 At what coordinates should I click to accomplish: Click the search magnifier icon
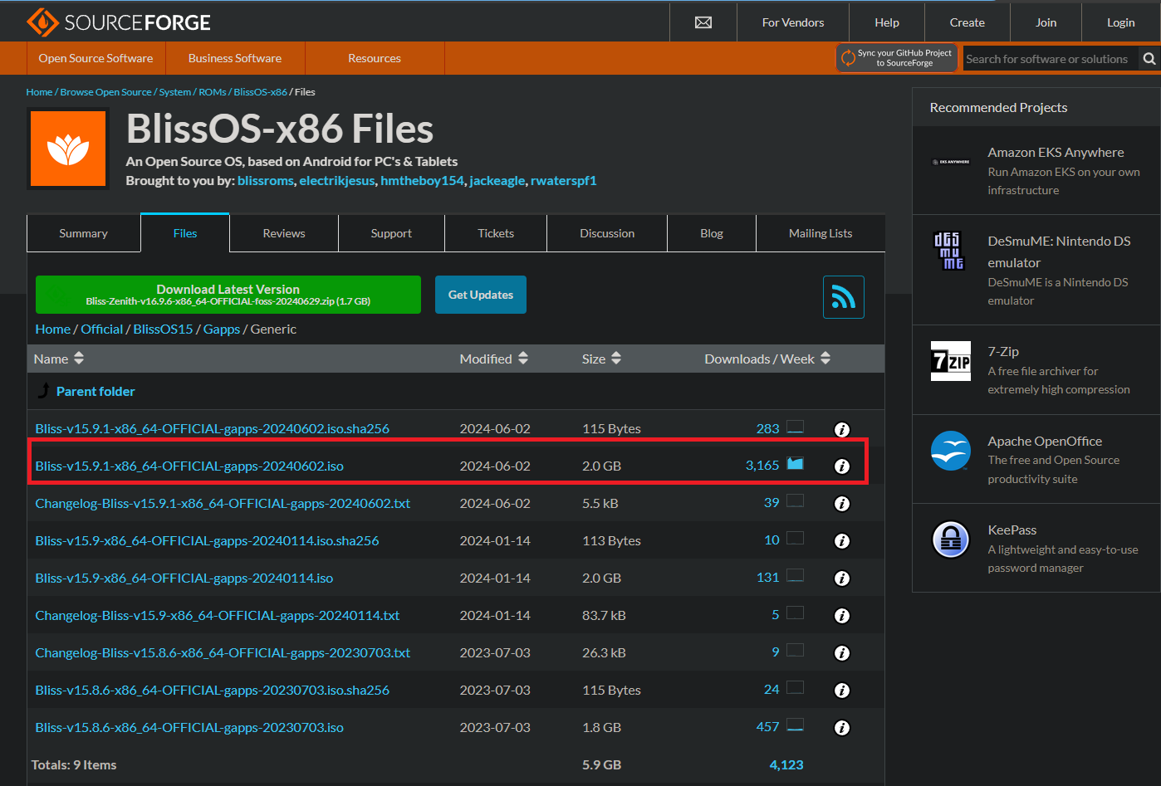(1149, 59)
